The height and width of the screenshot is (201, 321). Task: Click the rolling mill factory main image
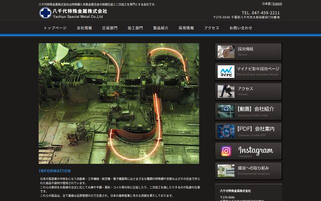pos(119,104)
